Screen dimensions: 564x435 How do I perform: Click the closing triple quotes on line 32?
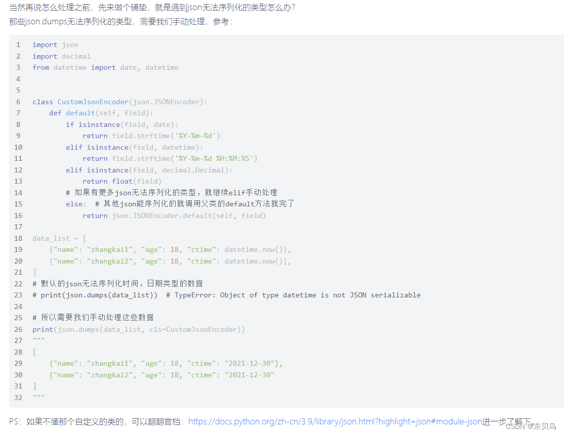coord(38,396)
